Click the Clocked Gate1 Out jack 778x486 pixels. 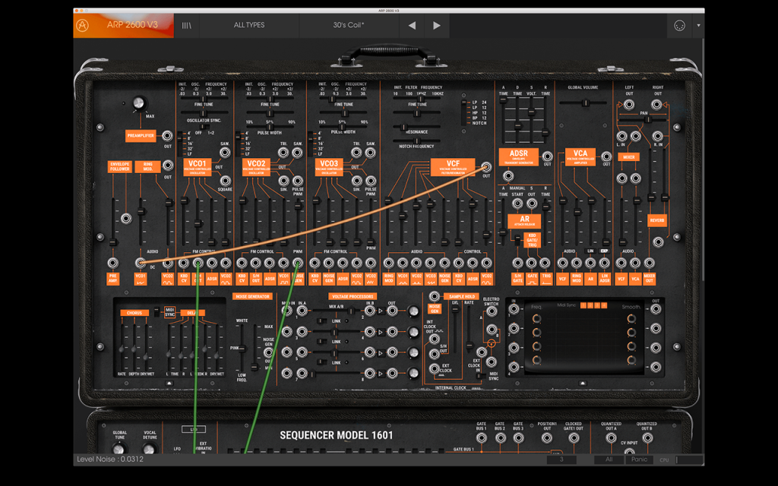574,438
